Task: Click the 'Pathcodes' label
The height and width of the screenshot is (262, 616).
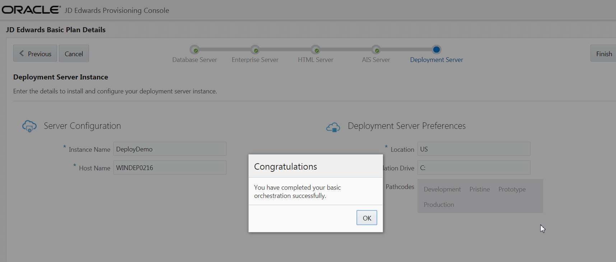Action: tap(400, 187)
